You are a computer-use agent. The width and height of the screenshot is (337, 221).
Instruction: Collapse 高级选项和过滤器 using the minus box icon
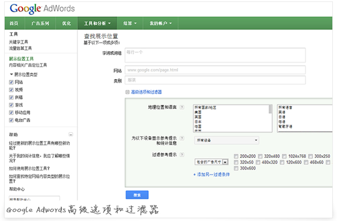coord(128,92)
